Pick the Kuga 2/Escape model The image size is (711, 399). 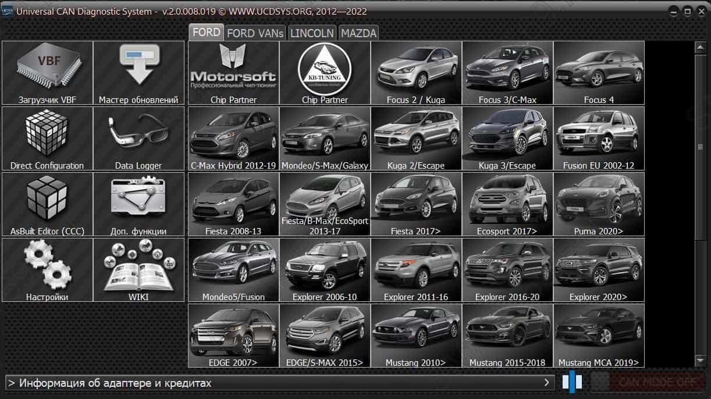pyautogui.click(x=416, y=138)
